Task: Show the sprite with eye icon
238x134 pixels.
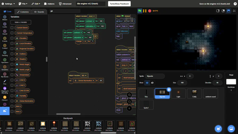Action: 147,83
